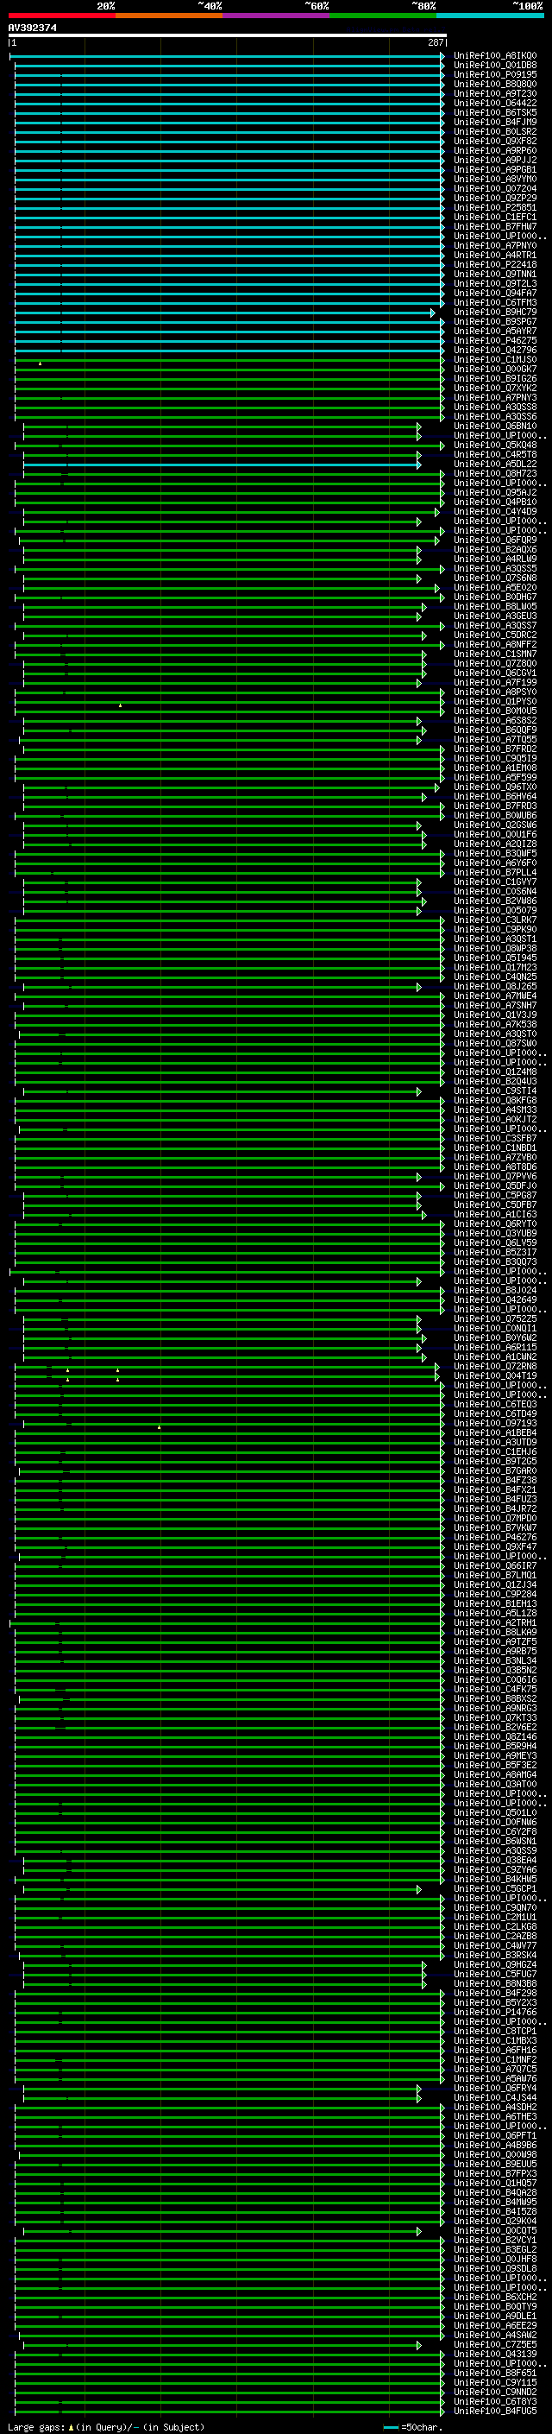
Task: Select the UniRef100_C1EFC1 label
Action: (494, 218)
